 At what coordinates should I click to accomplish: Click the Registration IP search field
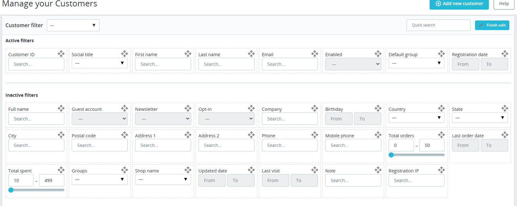point(417,180)
